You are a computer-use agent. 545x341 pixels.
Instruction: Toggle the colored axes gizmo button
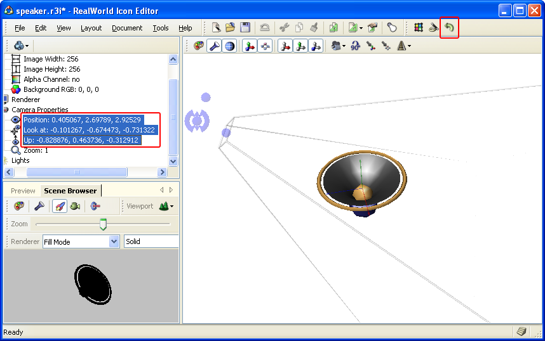coord(250,46)
